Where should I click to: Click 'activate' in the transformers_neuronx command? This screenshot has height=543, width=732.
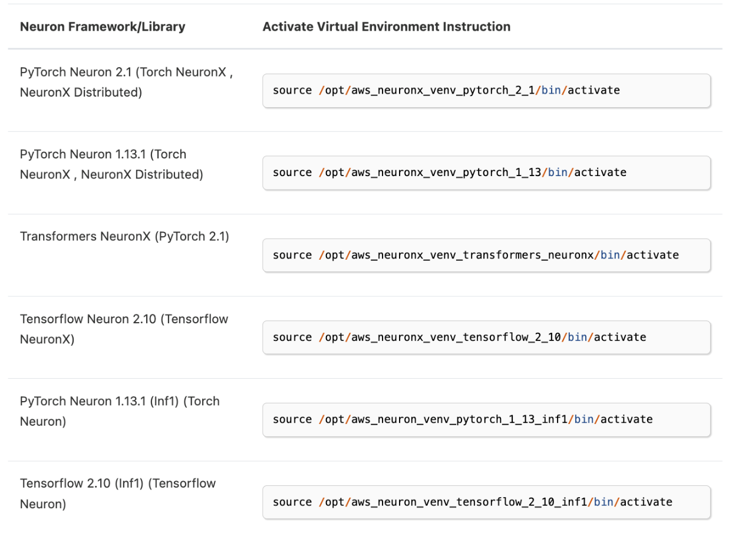coord(653,255)
